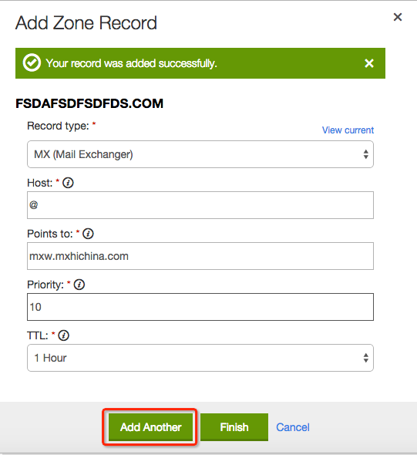The image size is (417, 455).
Task: Click the Priority field showing 10
Action: click(x=200, y=307)
